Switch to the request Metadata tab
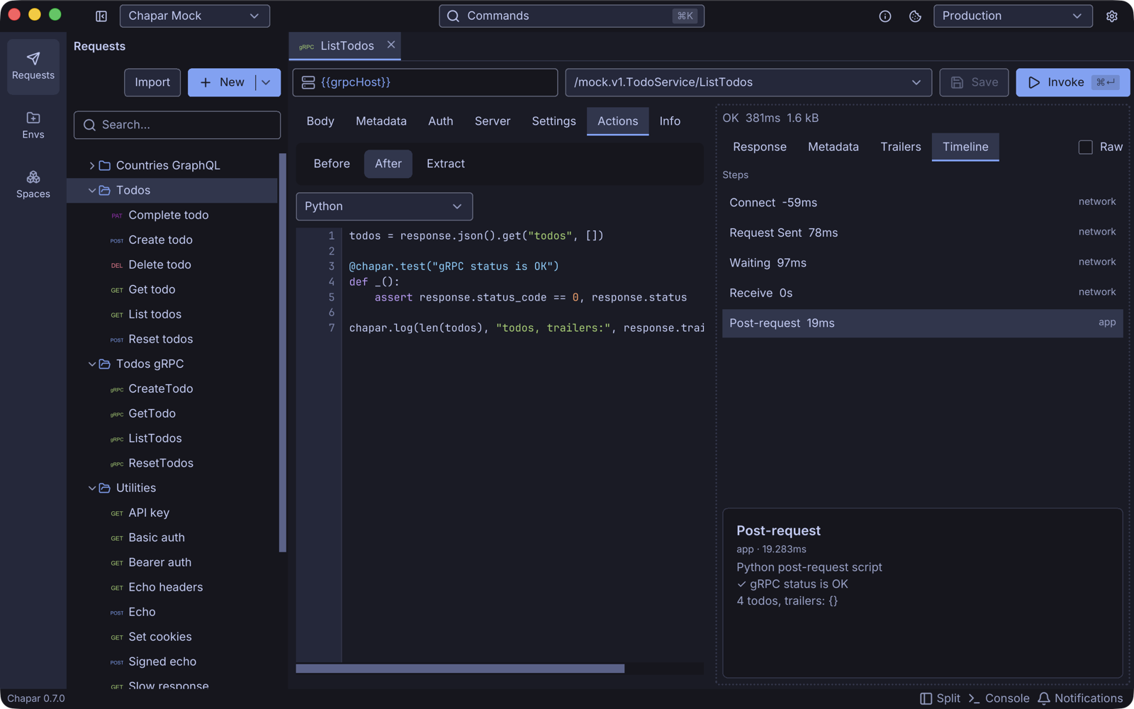 [381, 121]
